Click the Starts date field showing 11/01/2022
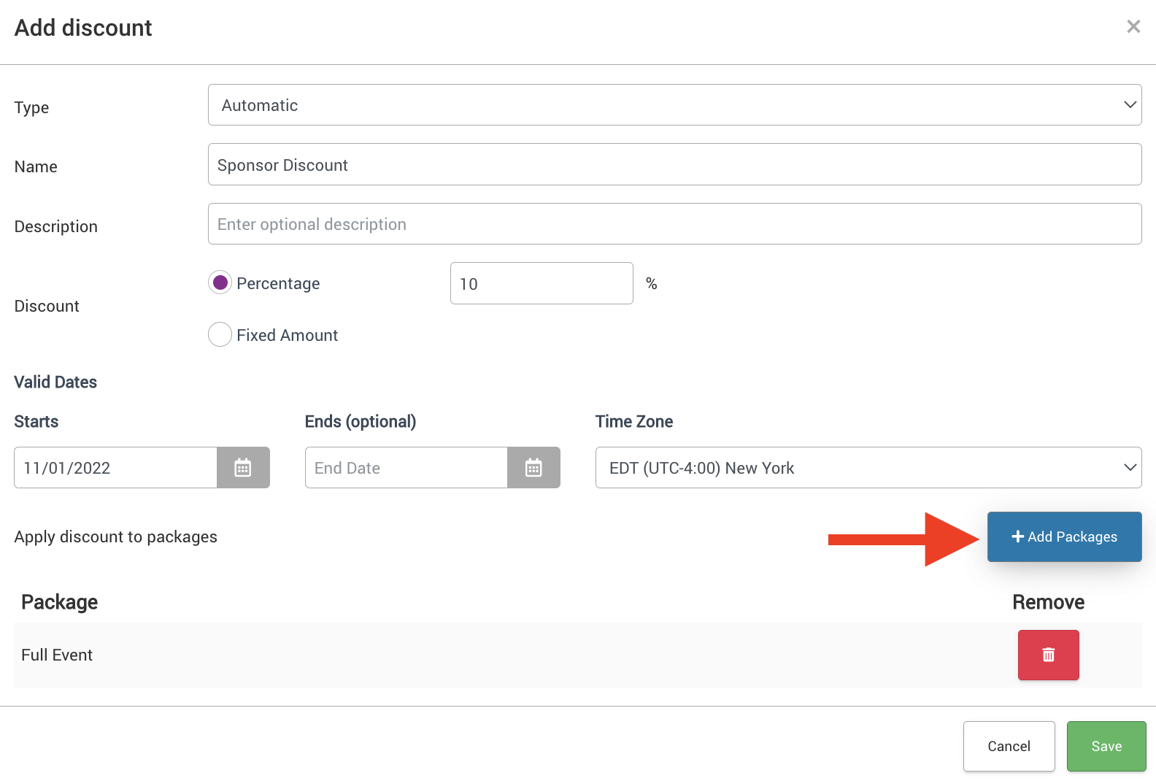Screen dimensions: 1156x781 click(x=115, y=468)
